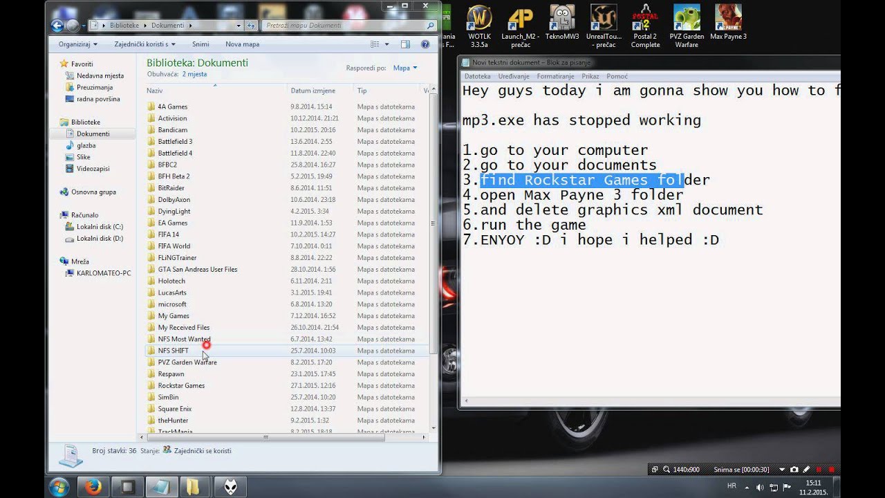This screenshot has height=498, width=885.
Task: Click recorder window-select icon
Action: coord(655,470)
